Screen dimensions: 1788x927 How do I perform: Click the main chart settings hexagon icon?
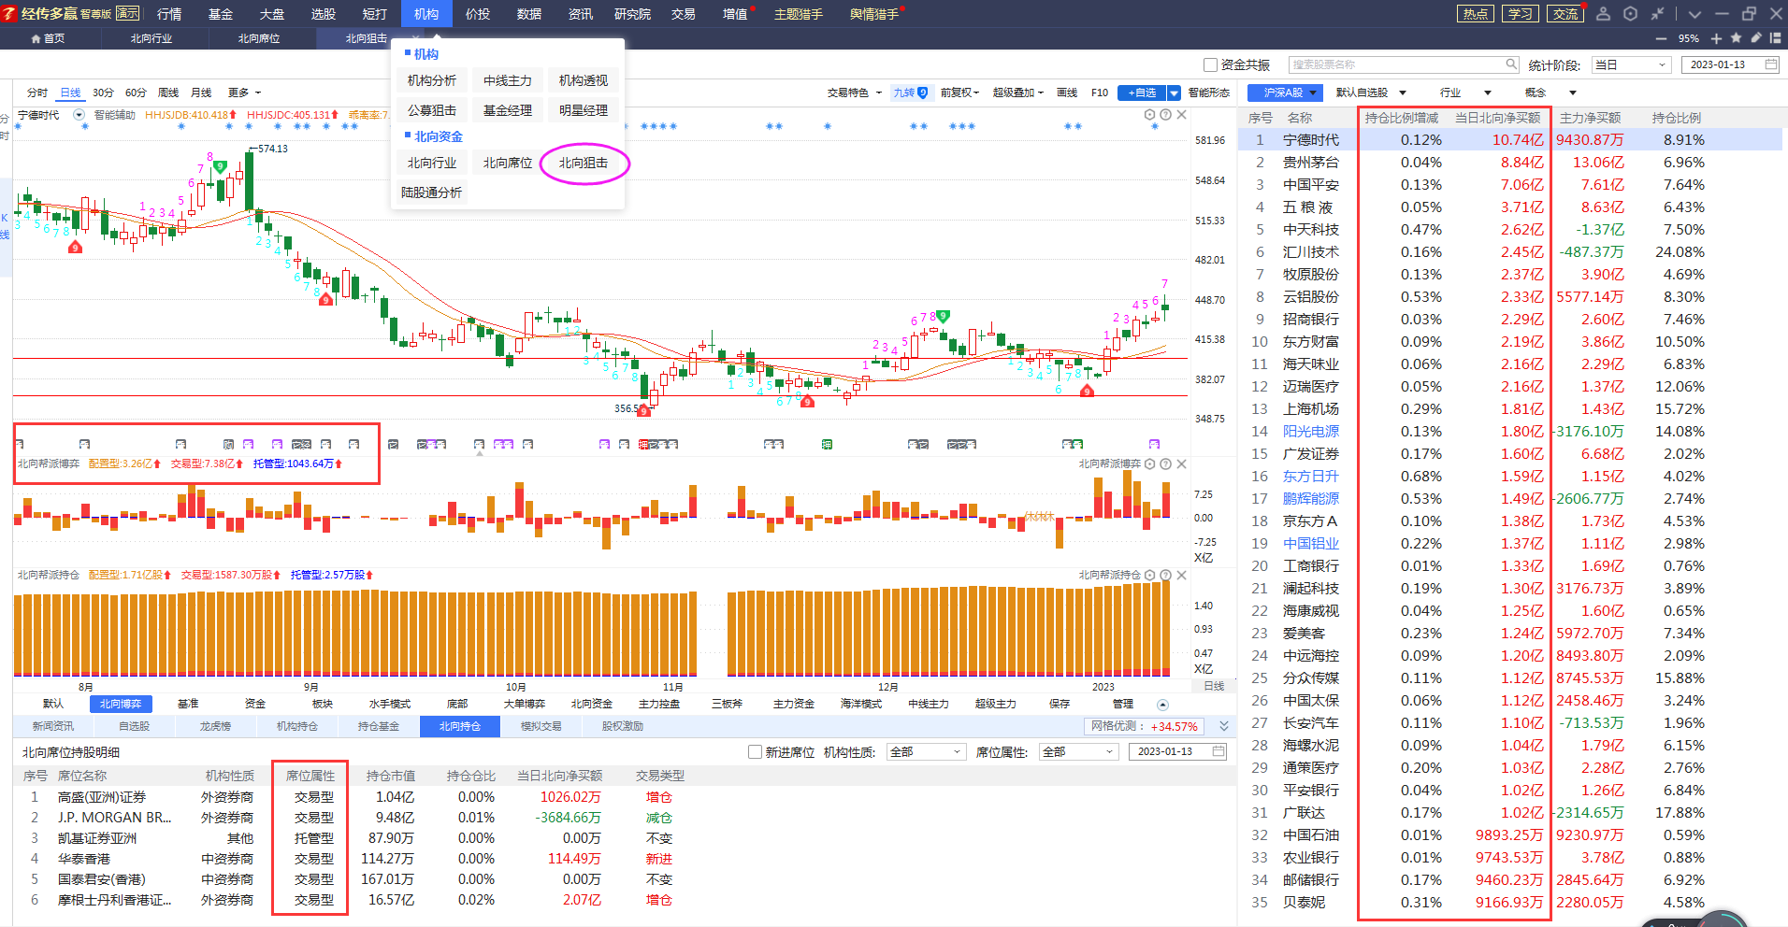[1150, 115]
